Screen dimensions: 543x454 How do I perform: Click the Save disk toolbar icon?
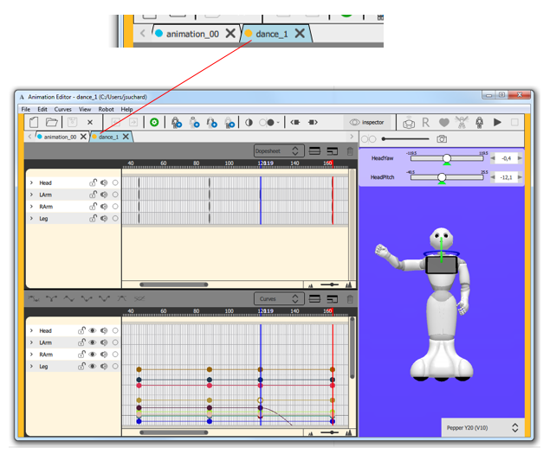pyautogui.click(x=72, y=122)
